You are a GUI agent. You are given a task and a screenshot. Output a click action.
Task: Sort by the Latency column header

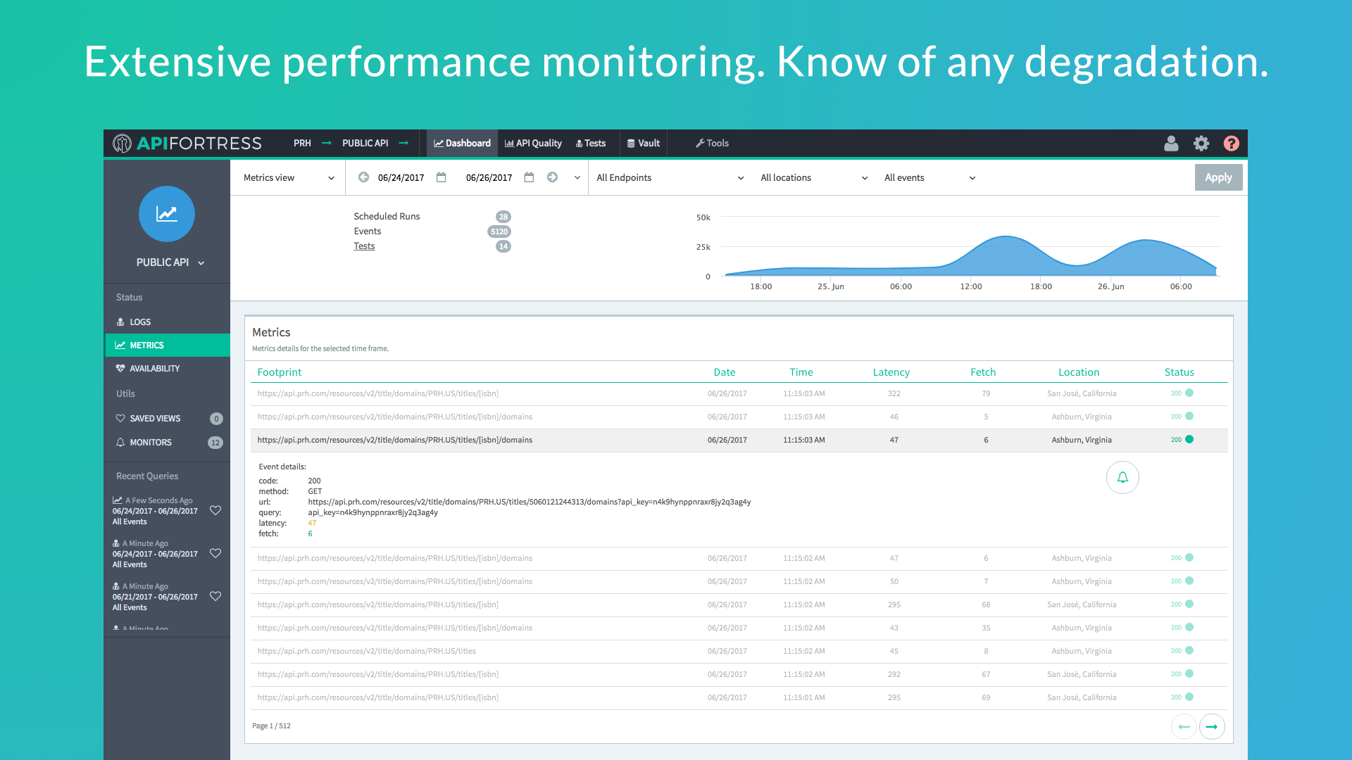(x=891, y=372)
